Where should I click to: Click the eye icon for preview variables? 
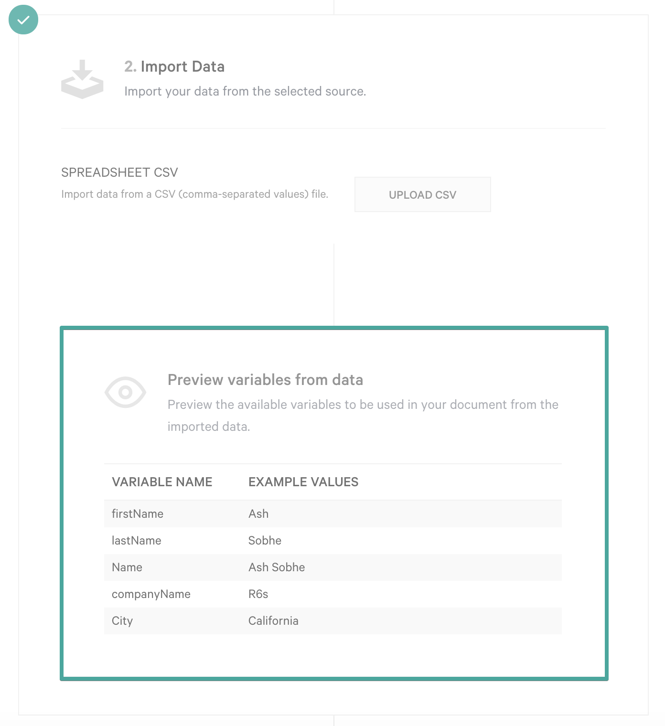[x=126, y=392]
